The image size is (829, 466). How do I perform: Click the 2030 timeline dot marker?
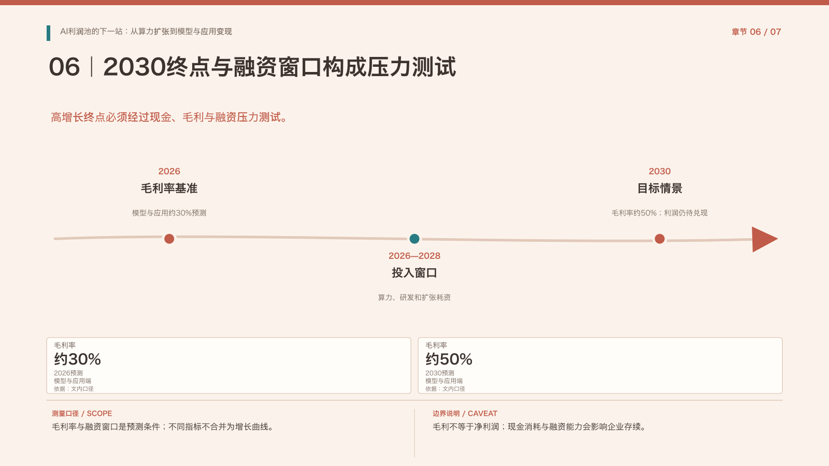(660, 239)
